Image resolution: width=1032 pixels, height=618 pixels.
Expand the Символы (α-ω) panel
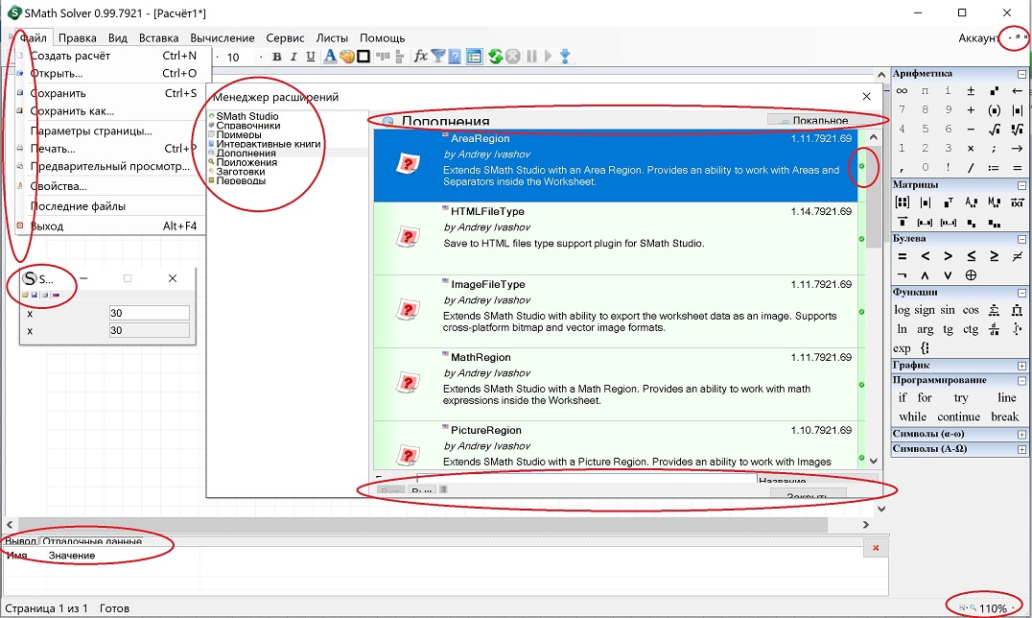coord(1021,434)
